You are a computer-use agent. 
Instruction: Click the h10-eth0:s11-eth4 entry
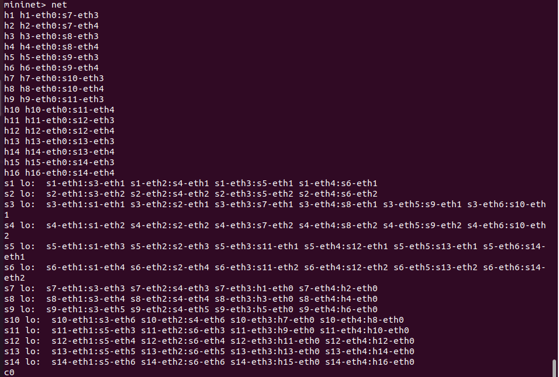coord(70,110)
